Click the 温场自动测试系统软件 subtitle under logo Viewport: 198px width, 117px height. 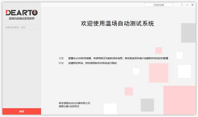click(x=22, y=18)
